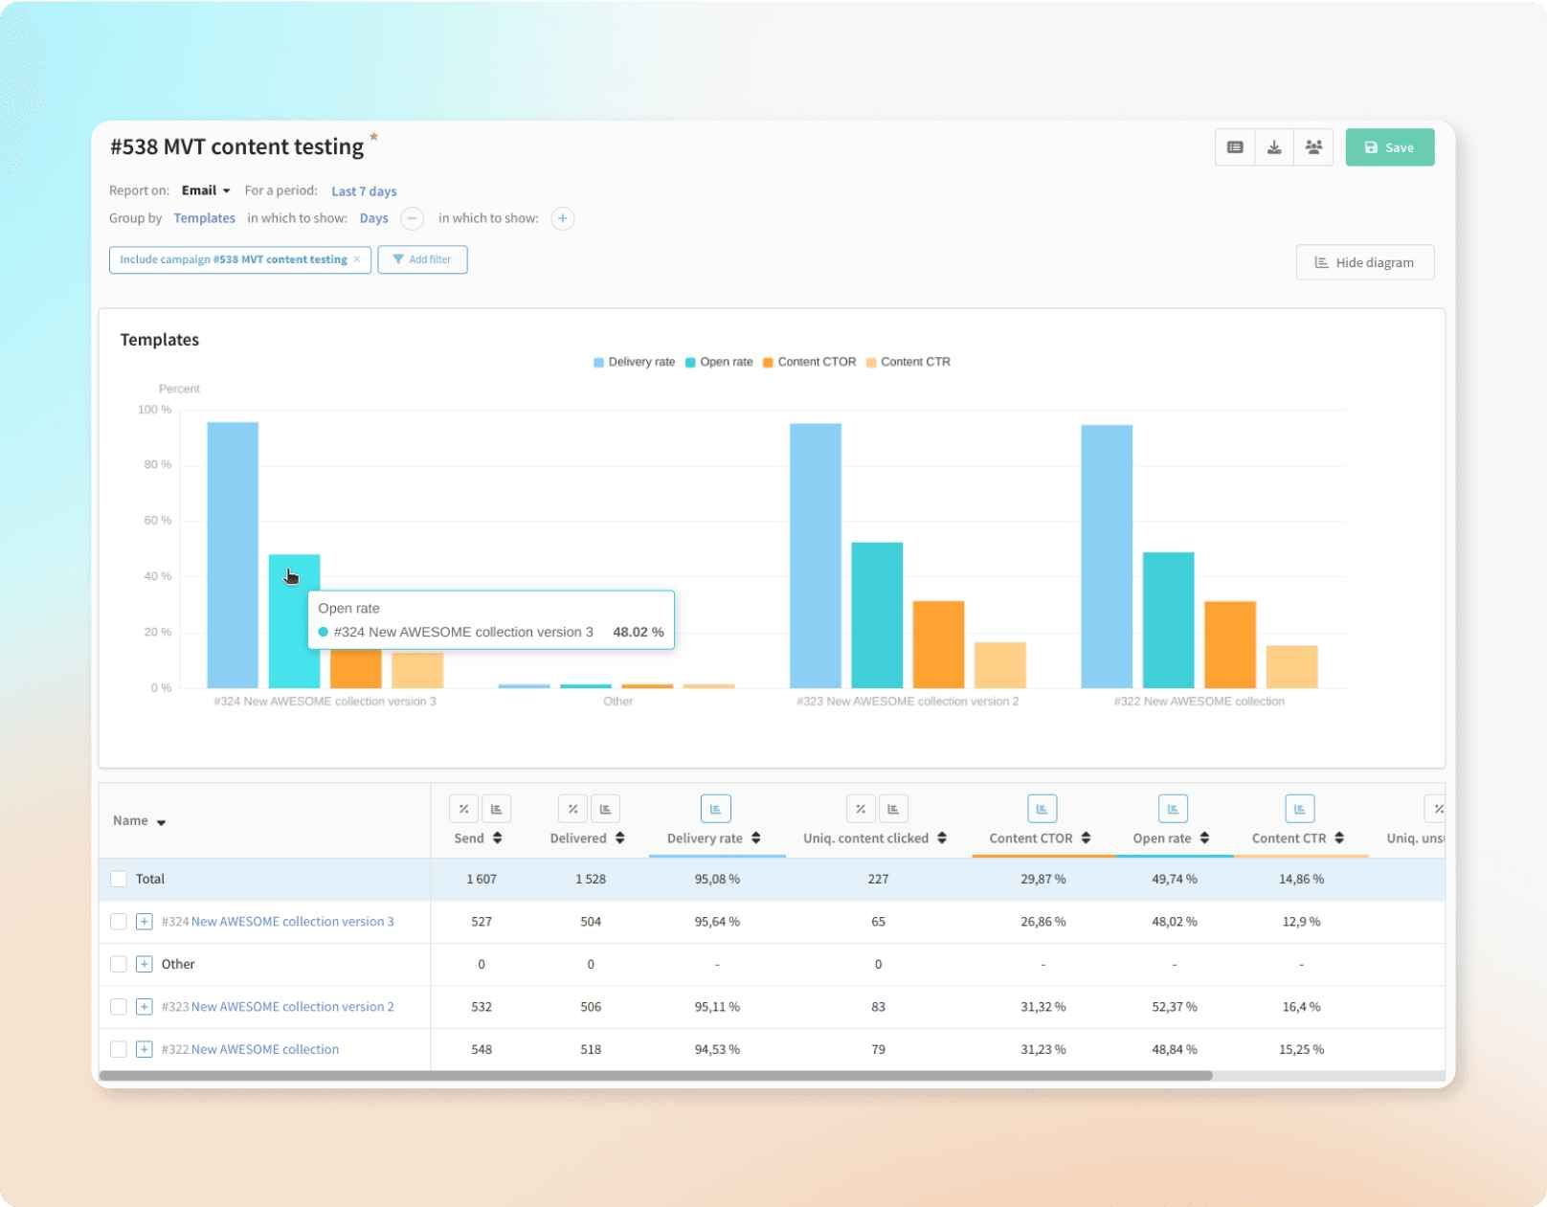Toggle chart icon in Send column
The height and width of the screenshot is (1207, 1547).
496,809
